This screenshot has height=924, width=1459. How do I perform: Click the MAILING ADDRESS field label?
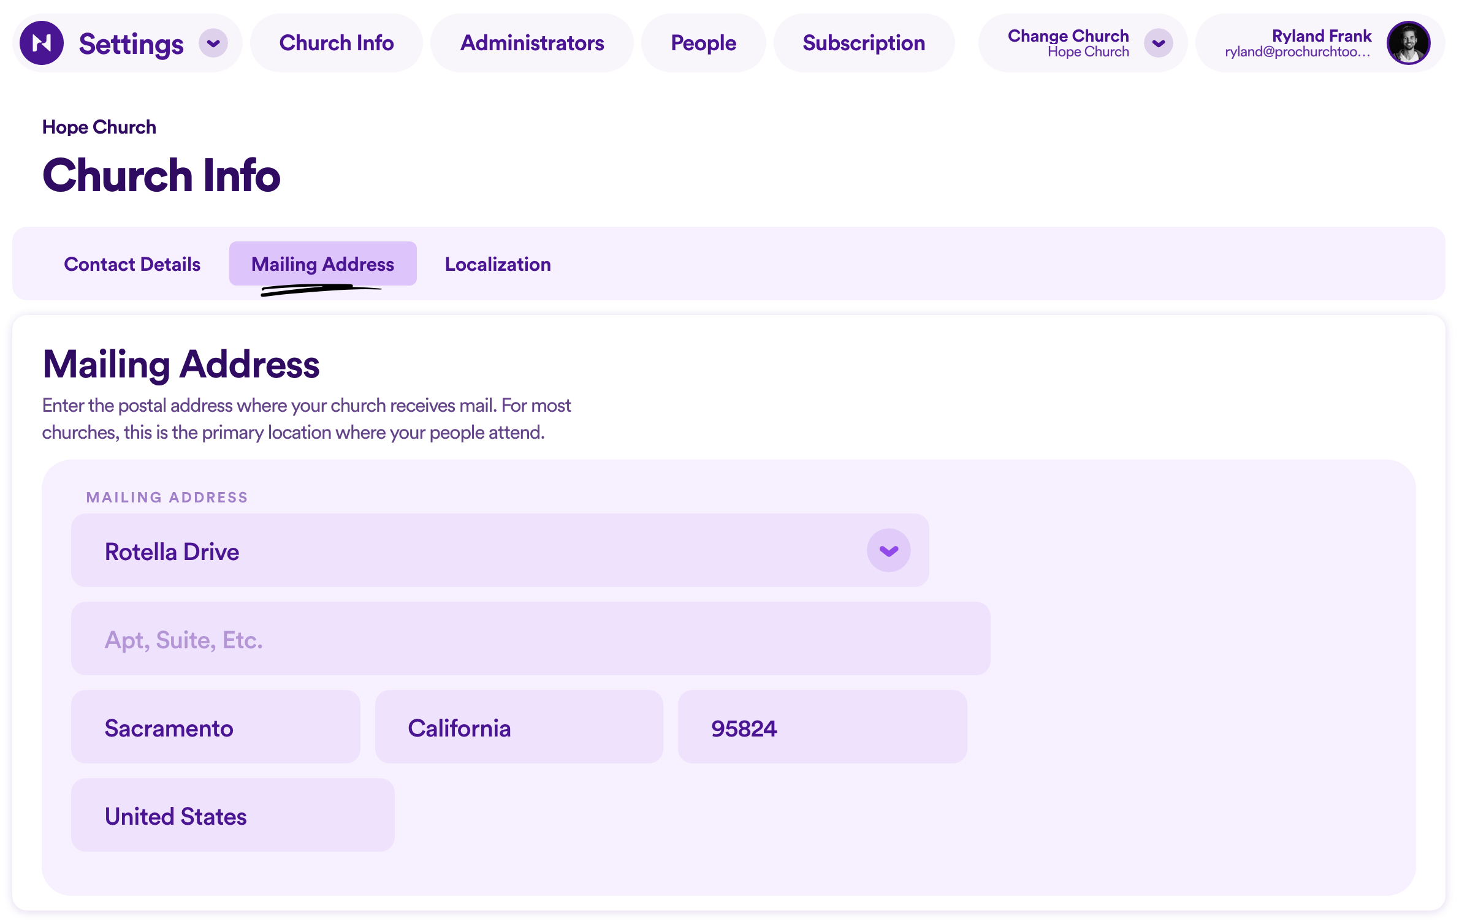pyautogui.click(x=167, y=498)
